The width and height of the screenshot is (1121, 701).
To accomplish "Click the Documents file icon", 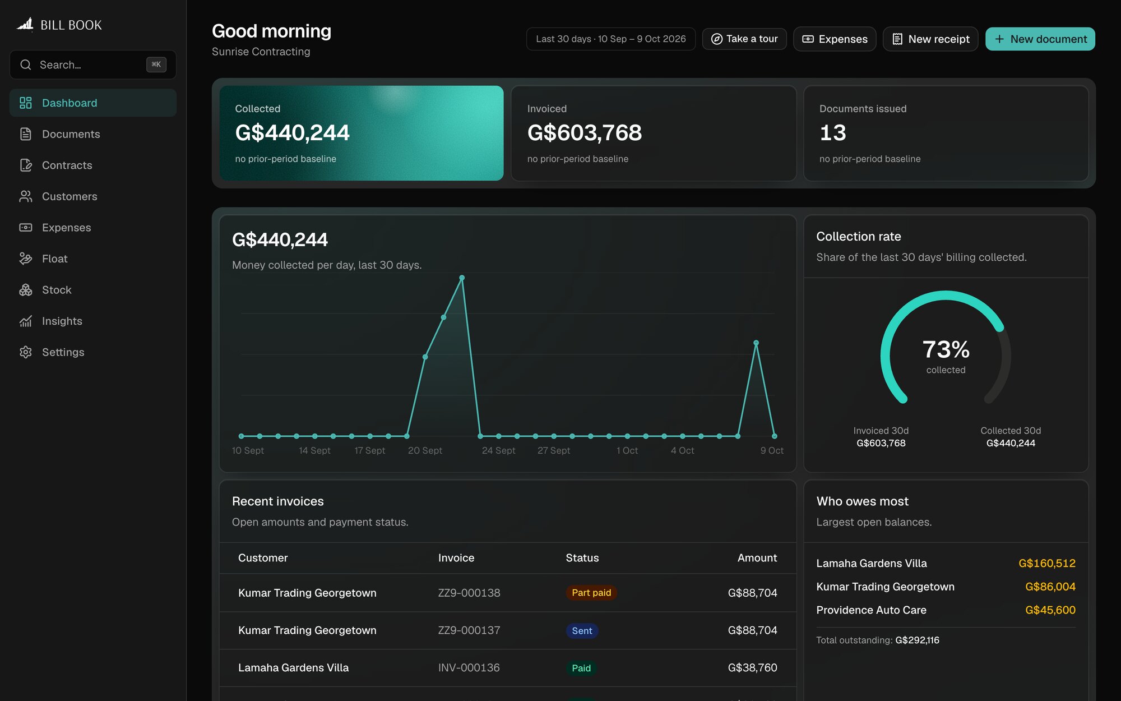I will click(26, 134).
